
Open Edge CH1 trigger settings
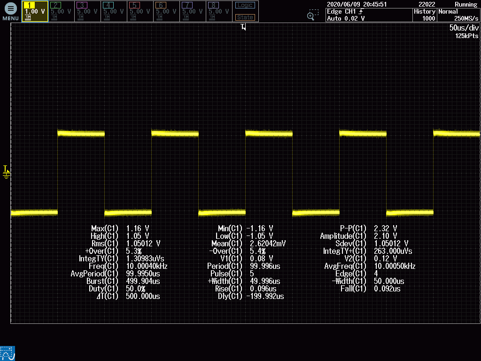click(x=369, y=15)
